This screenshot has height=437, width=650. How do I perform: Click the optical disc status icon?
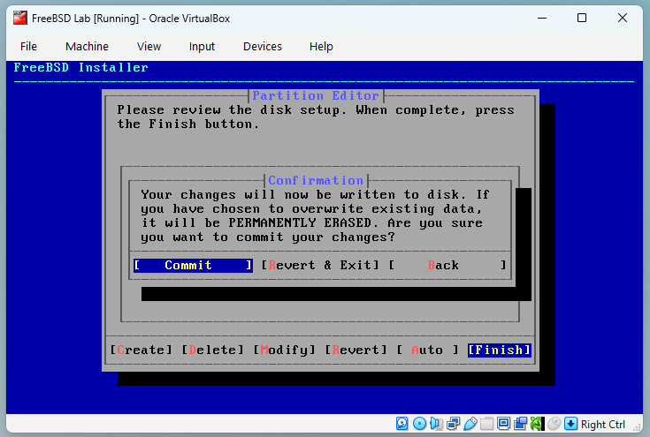pyautogui.click(x=419, y=424)
